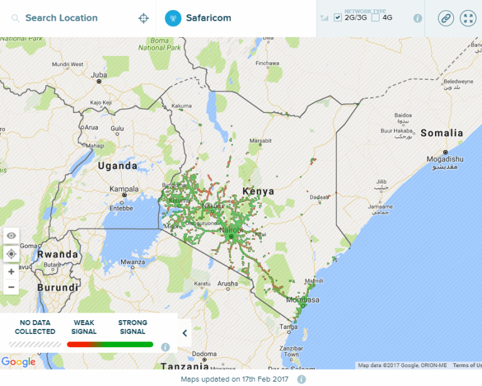Viewport: 482px width, 386px height.
Task: Zoom out of the map
Action: (x=11, y=287)
